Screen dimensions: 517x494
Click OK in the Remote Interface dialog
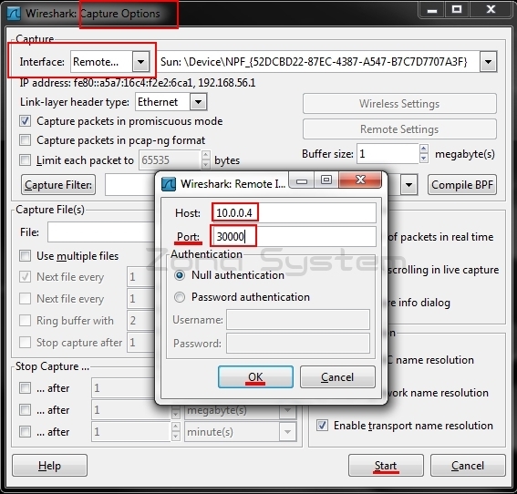pos(255,377)
